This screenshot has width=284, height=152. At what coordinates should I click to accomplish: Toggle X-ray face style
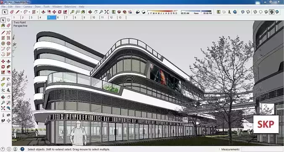[243, 12]
